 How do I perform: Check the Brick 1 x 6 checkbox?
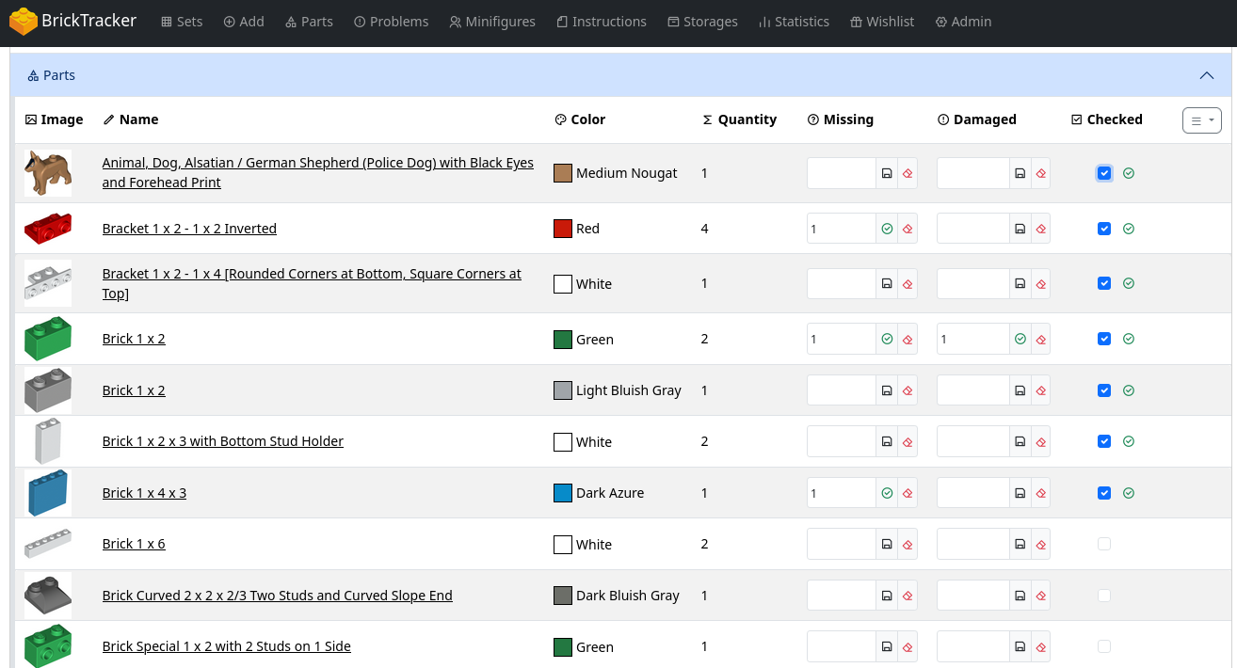(x=1104, y=544)
